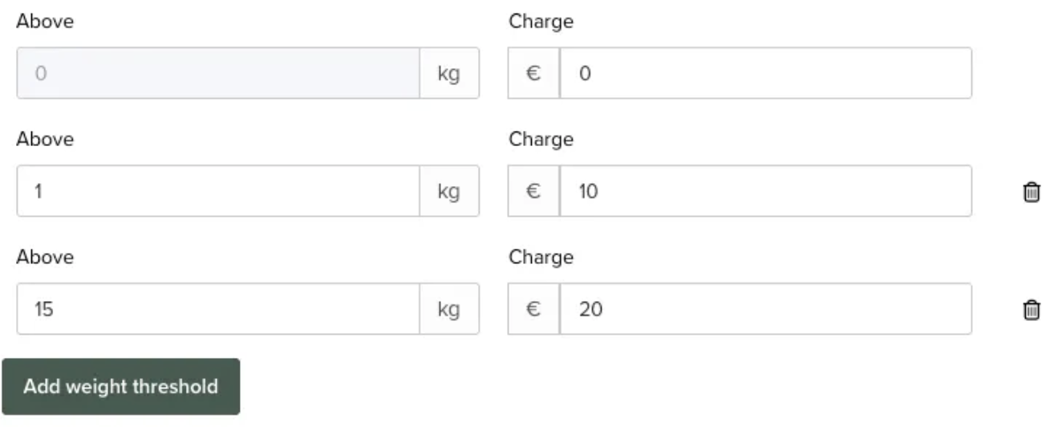The width and height of the screenshot is (1054, 427).
Task: Select the Charge field containing 10
Action: [766, 191]
